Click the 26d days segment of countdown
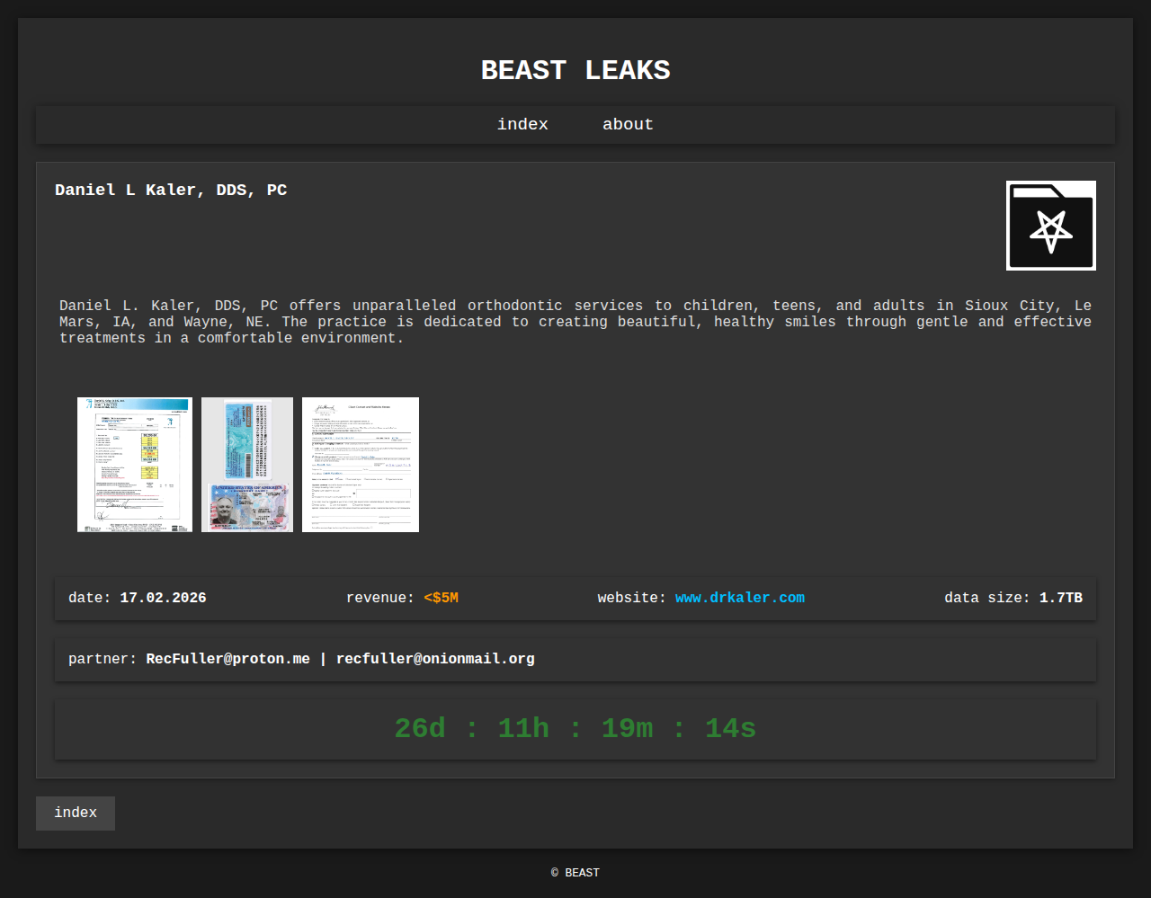This screenshot has height=898, width=1151. click(420, 728)
